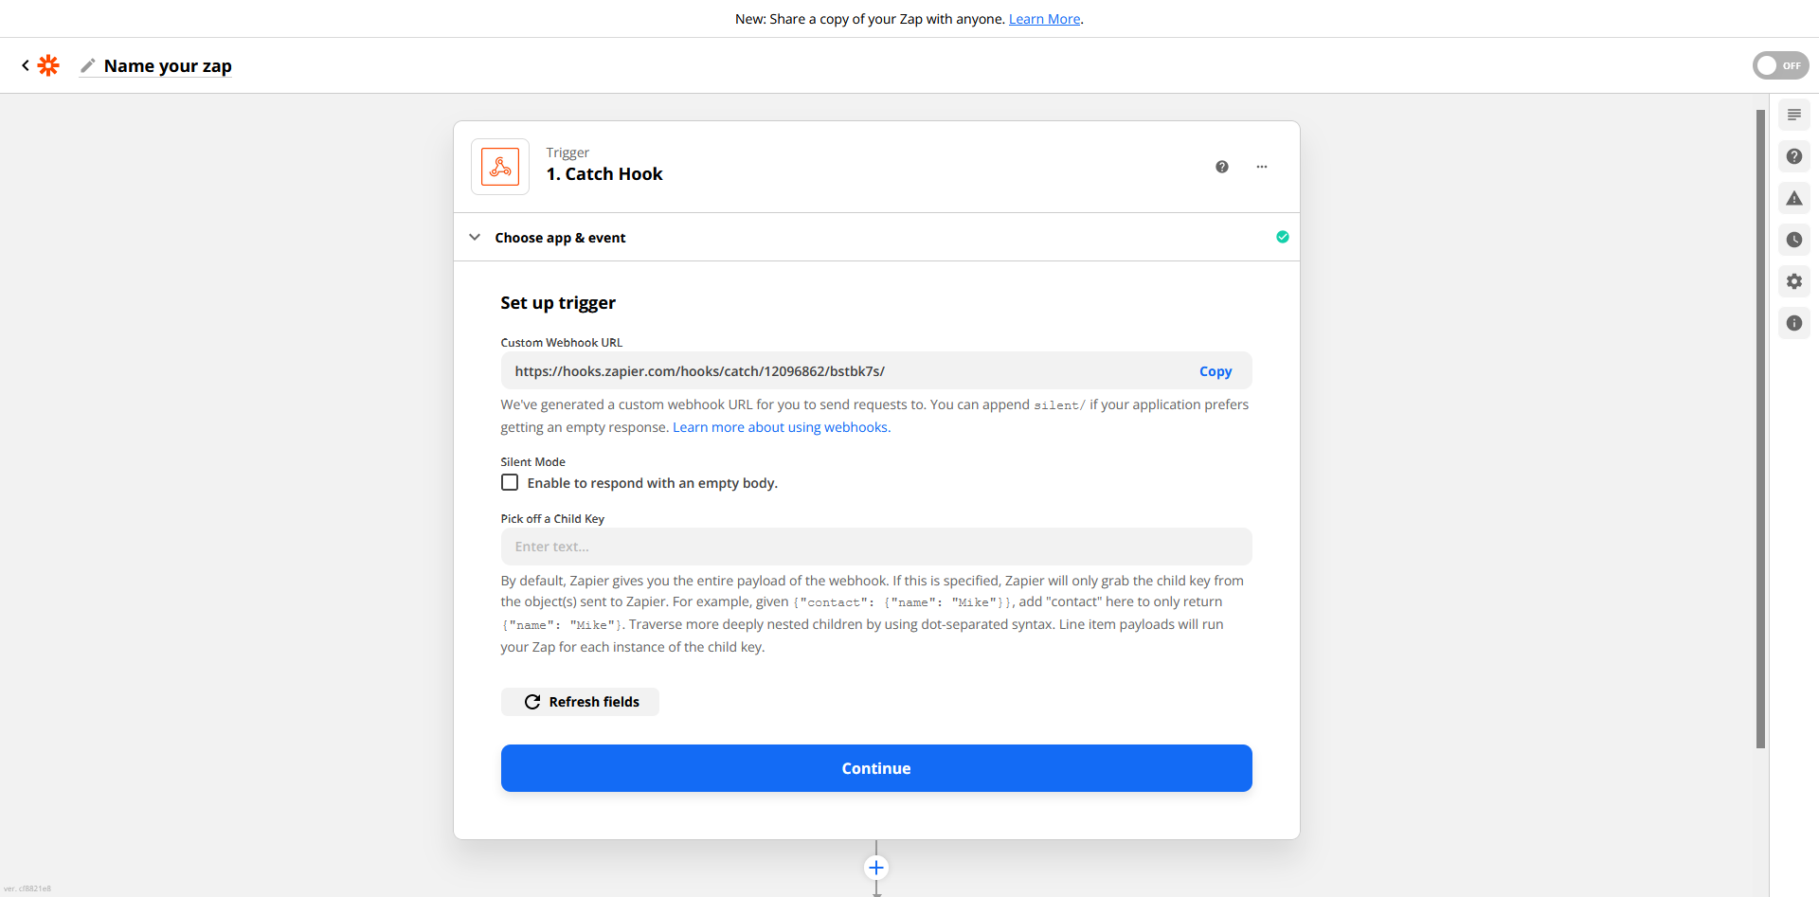1819x897 pixels.
Task: Open the clock history icon in sidebar
Action: click(x=1794, y=240)
